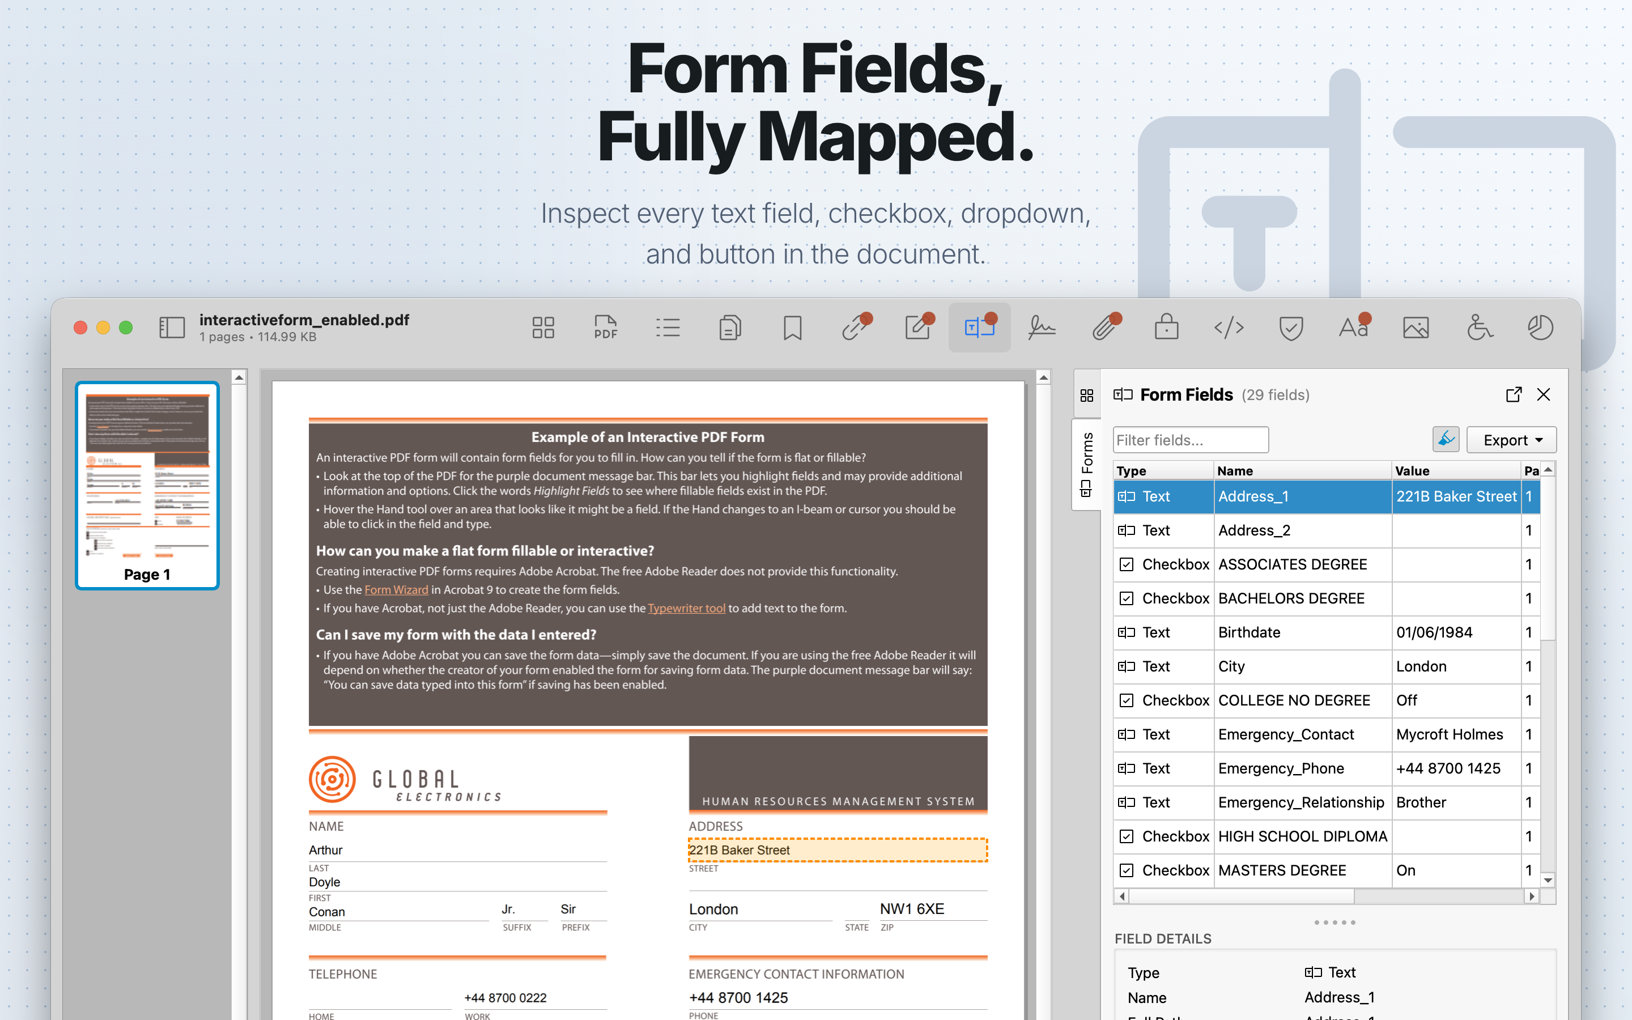Open the shield checkmark validation tool
The height and width of the screenshot is (1020, 1632).
pyautogui.click(x=1291, y=328)
